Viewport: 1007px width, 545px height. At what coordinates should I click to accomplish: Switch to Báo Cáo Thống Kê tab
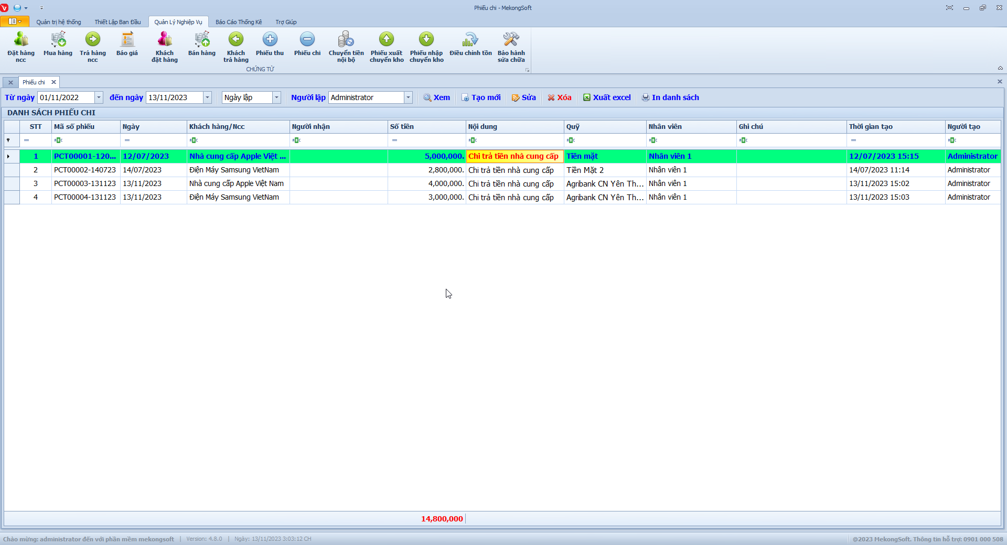[x=239, y=22]
